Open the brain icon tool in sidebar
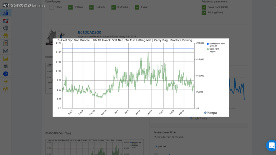 coord(6,28)
